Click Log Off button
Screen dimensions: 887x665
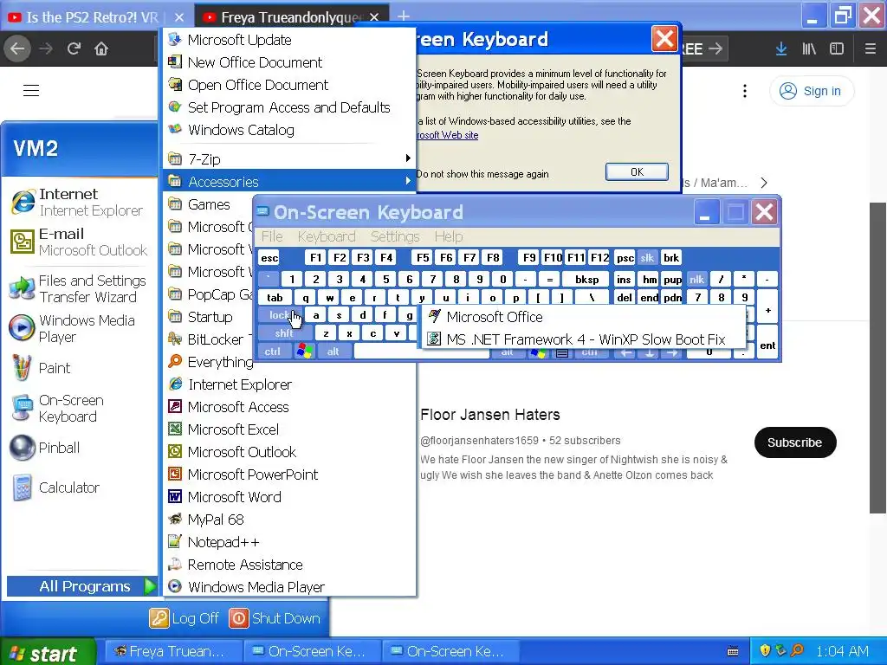click(x=185, y=618)
